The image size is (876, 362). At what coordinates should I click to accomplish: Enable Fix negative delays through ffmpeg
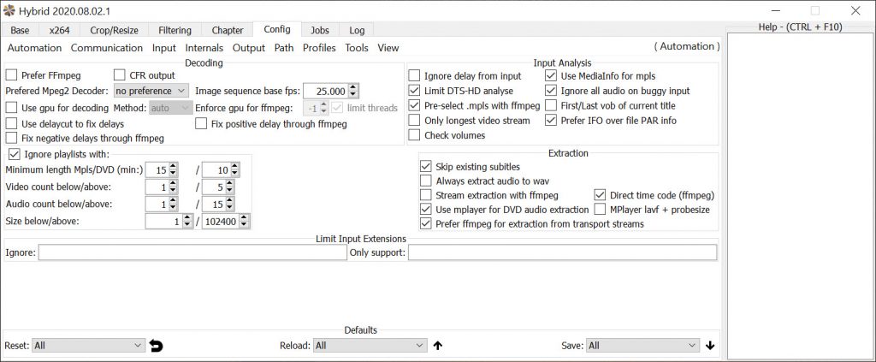(11, 138)
